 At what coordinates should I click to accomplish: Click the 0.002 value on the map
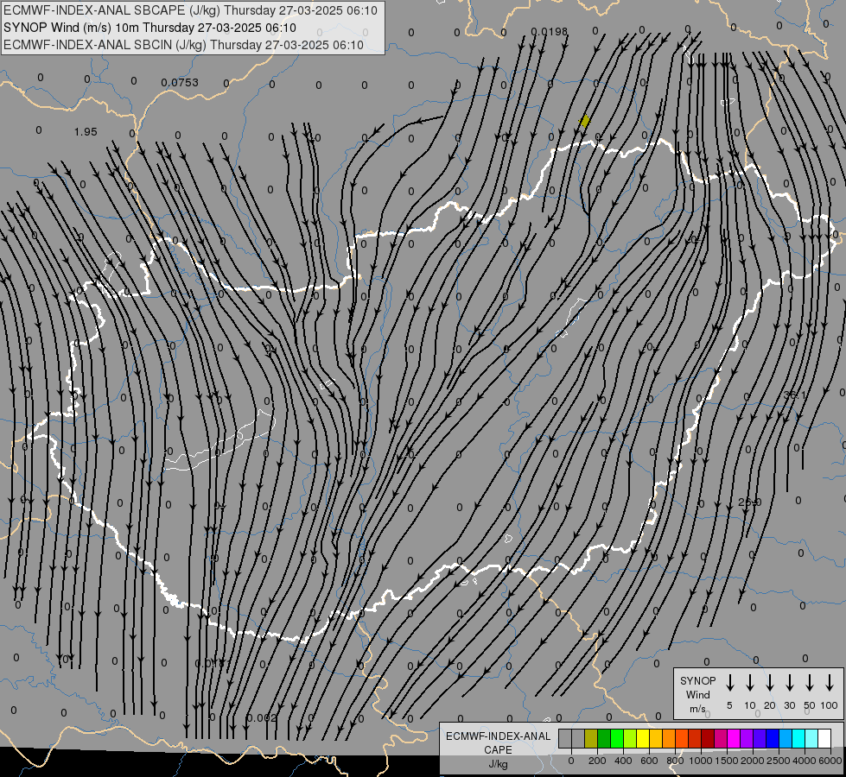(262, 717)
